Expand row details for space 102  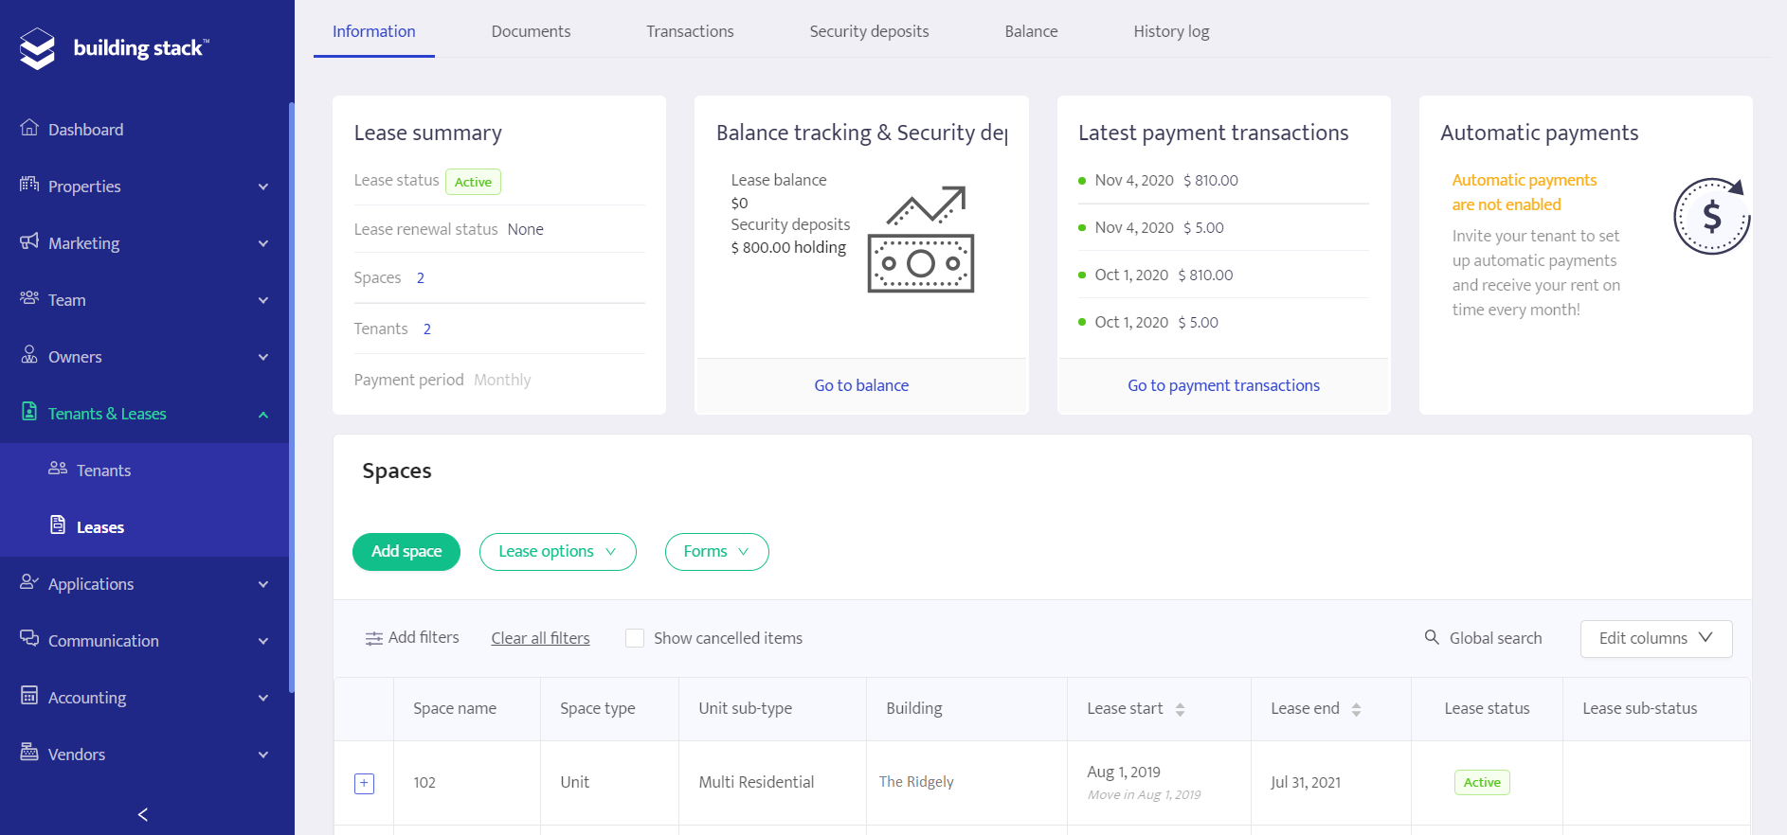[364, 783]
